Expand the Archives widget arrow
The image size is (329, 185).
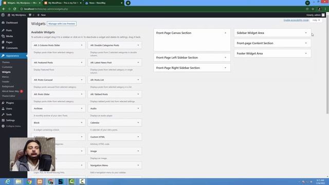(82, 108)
